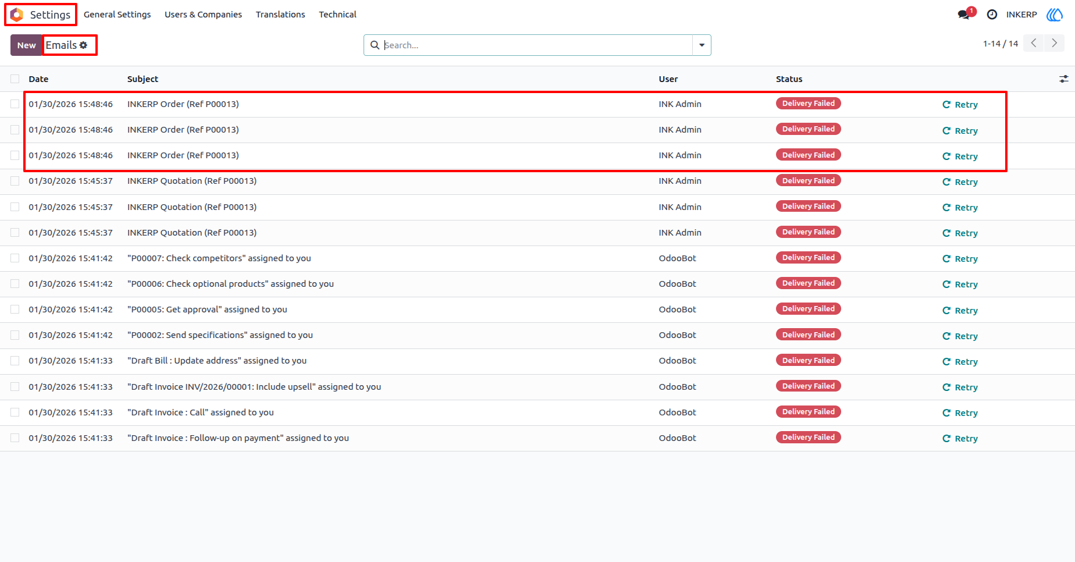Viewport: 1075px width, 562px height.
Task: Click the Settings app title
Action: pyautogui.click(x=50, y=15)
